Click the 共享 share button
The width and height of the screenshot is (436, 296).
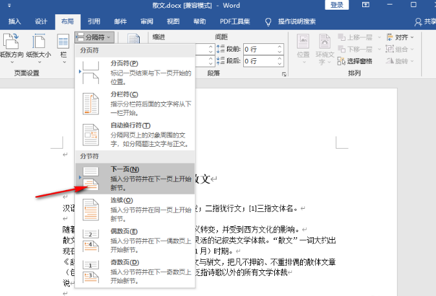click(425, 22)
